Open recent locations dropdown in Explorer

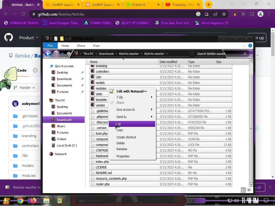[62, 54]
